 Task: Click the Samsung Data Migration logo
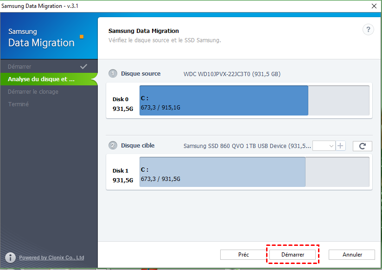click(x=41, y=37)
